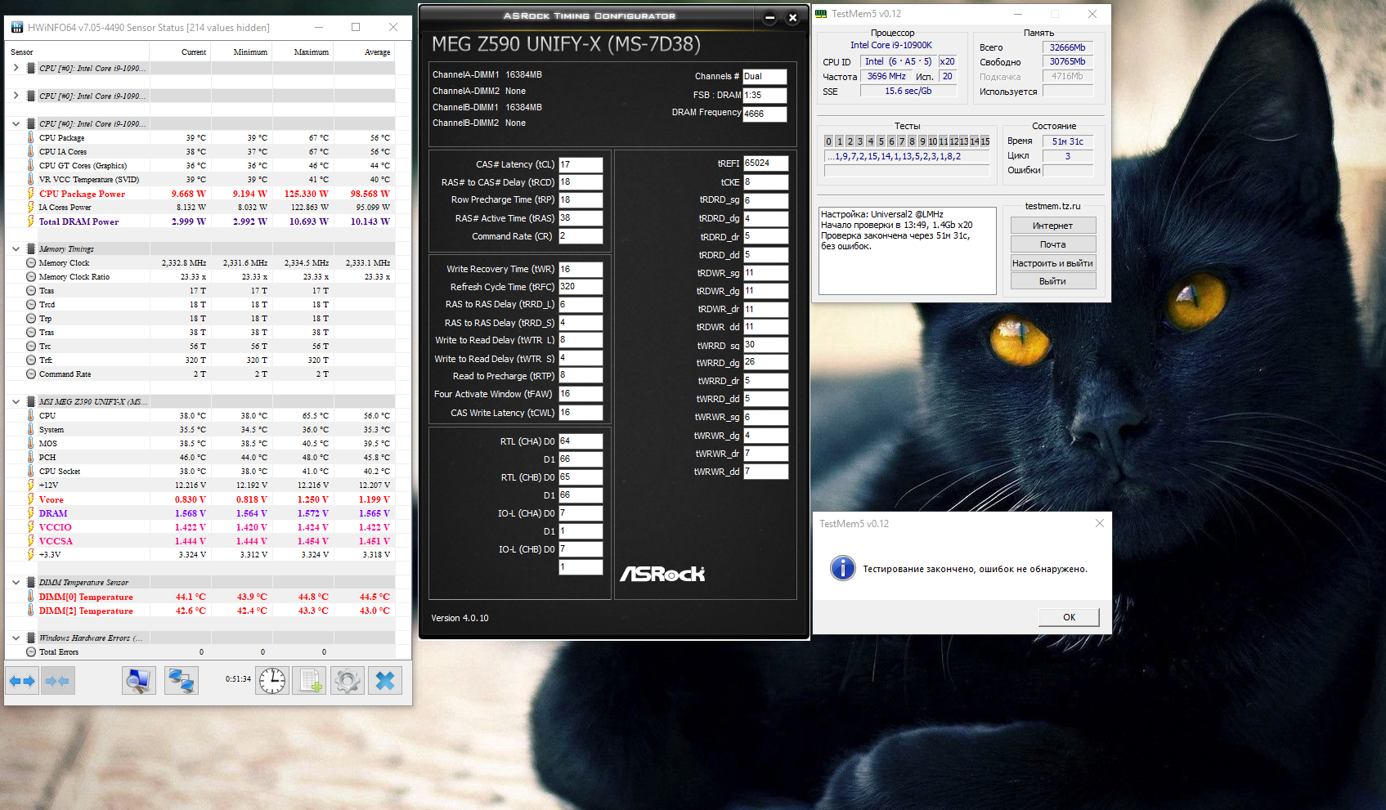Collapse the MSI MEG Z590 UNIFY-X group

(x=16, y=402)
